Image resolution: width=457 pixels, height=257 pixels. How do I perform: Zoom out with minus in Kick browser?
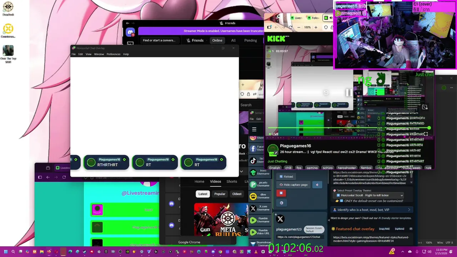(299, 27)
